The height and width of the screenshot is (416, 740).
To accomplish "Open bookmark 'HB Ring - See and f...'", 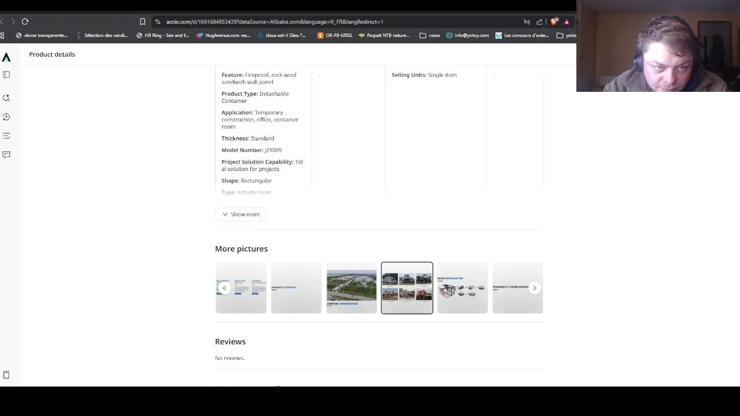I will 162,35.
